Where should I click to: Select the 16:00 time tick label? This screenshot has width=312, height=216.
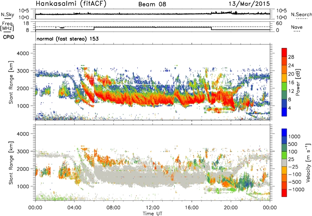point(191,208)
